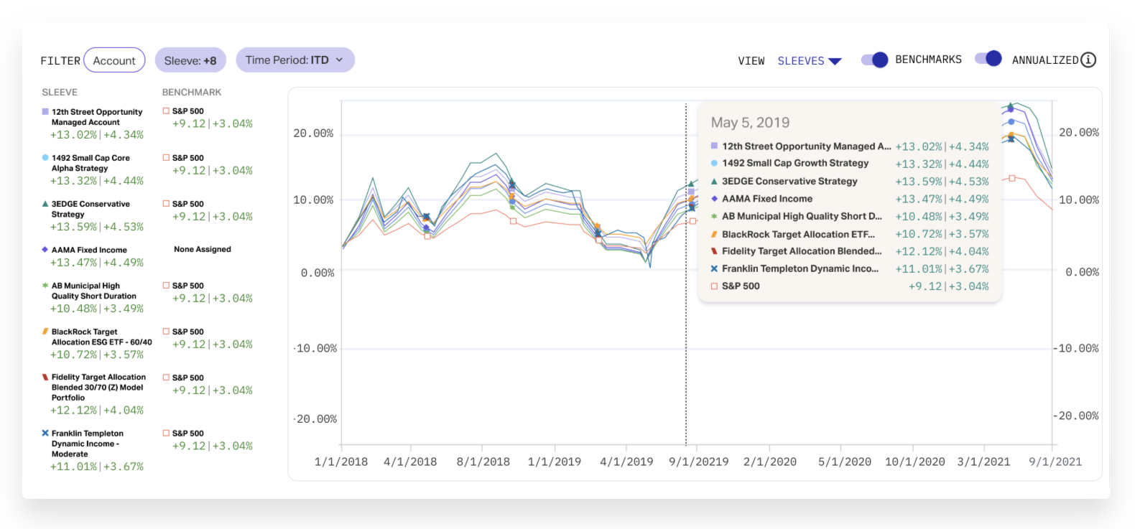Click the 1492 Small Cap Core circle icon

[45, 158]
